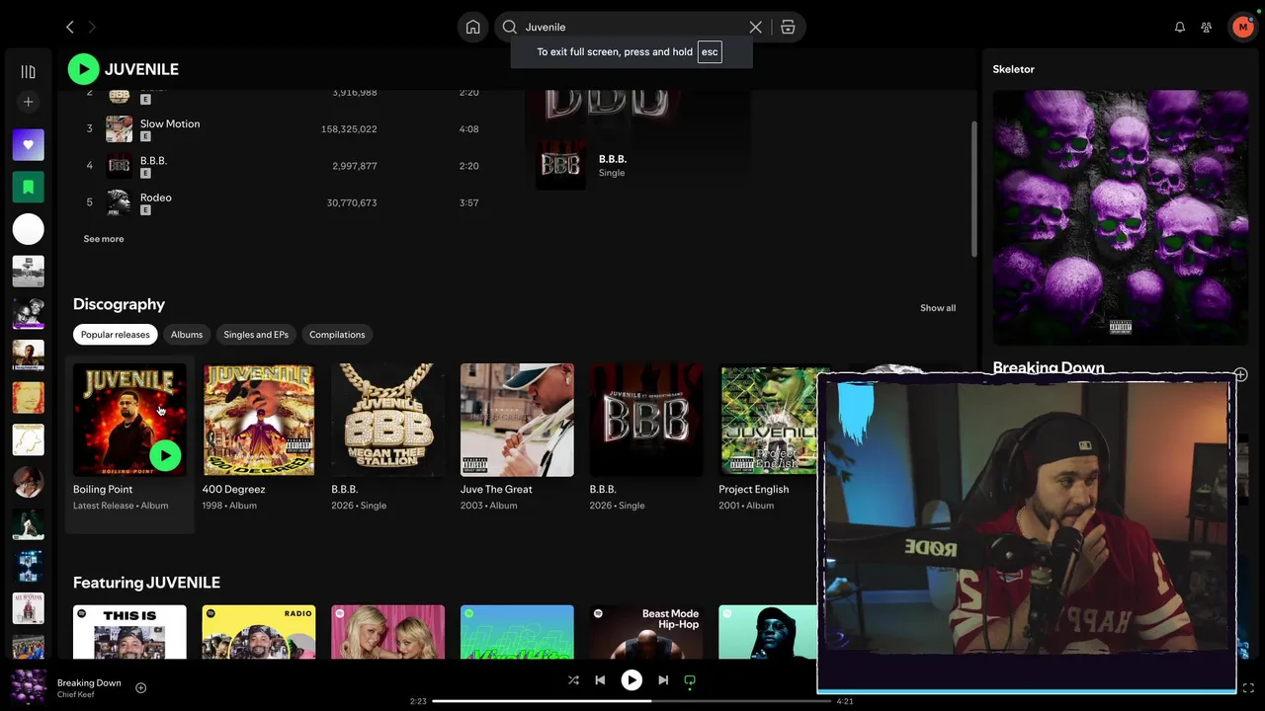Open the white circle playlist in sidebar
The width and height of the screenshot is (1265, 711).
coord(29,229)
